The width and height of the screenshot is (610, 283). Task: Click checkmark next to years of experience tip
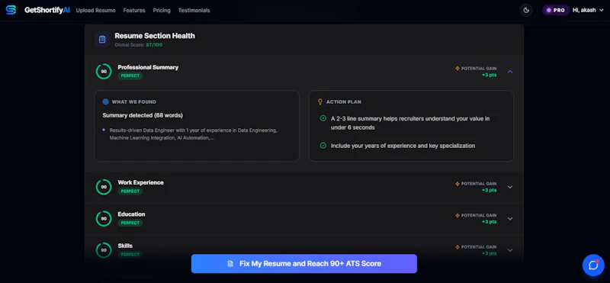(x=323, y=146)
